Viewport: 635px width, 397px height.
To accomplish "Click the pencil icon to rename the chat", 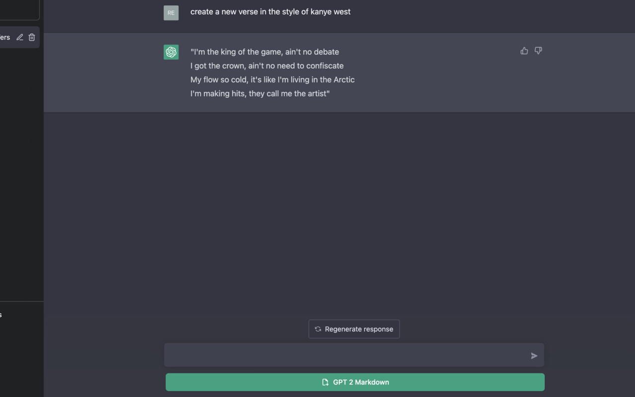I will [19, 37].
